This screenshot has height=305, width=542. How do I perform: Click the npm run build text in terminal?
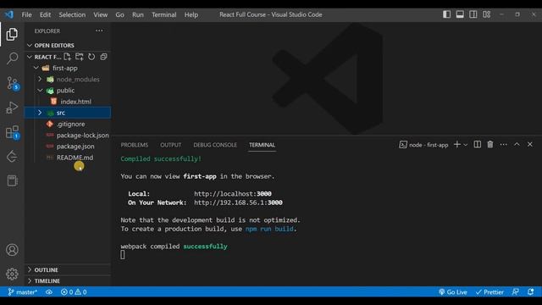coord(269,229)
